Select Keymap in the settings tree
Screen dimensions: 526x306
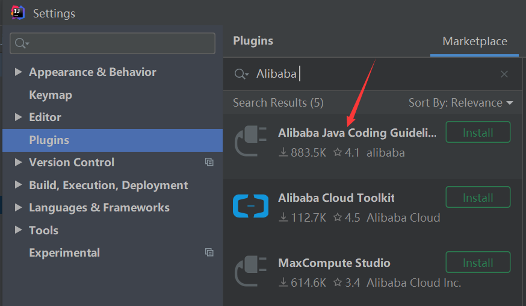tap(51, 95)
